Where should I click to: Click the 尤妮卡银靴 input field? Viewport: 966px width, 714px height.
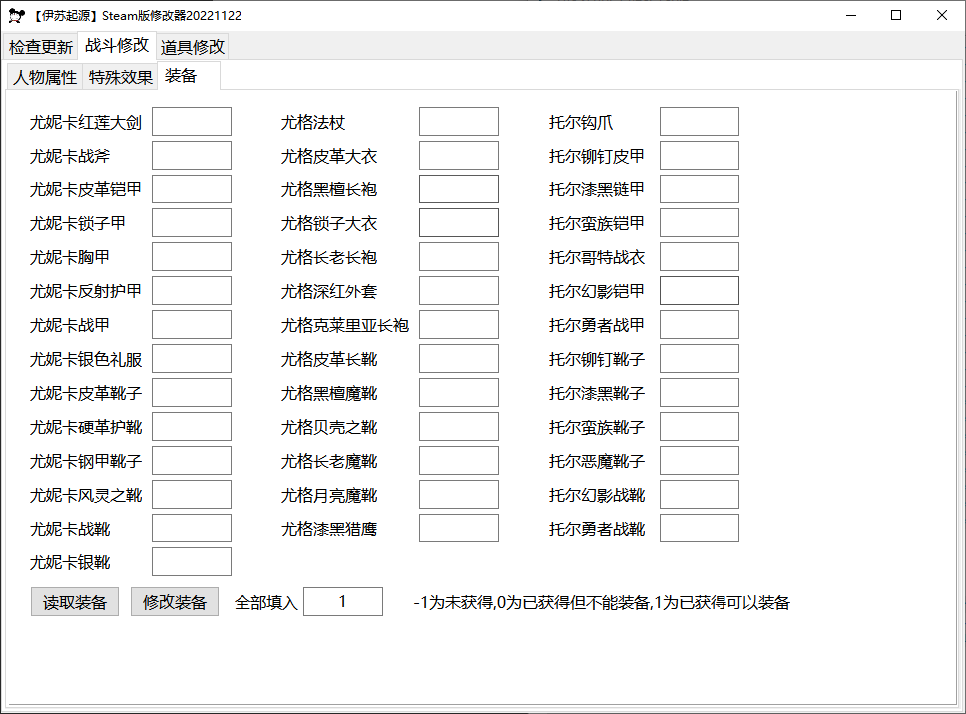pyautogui.click(x=191, y=561)
